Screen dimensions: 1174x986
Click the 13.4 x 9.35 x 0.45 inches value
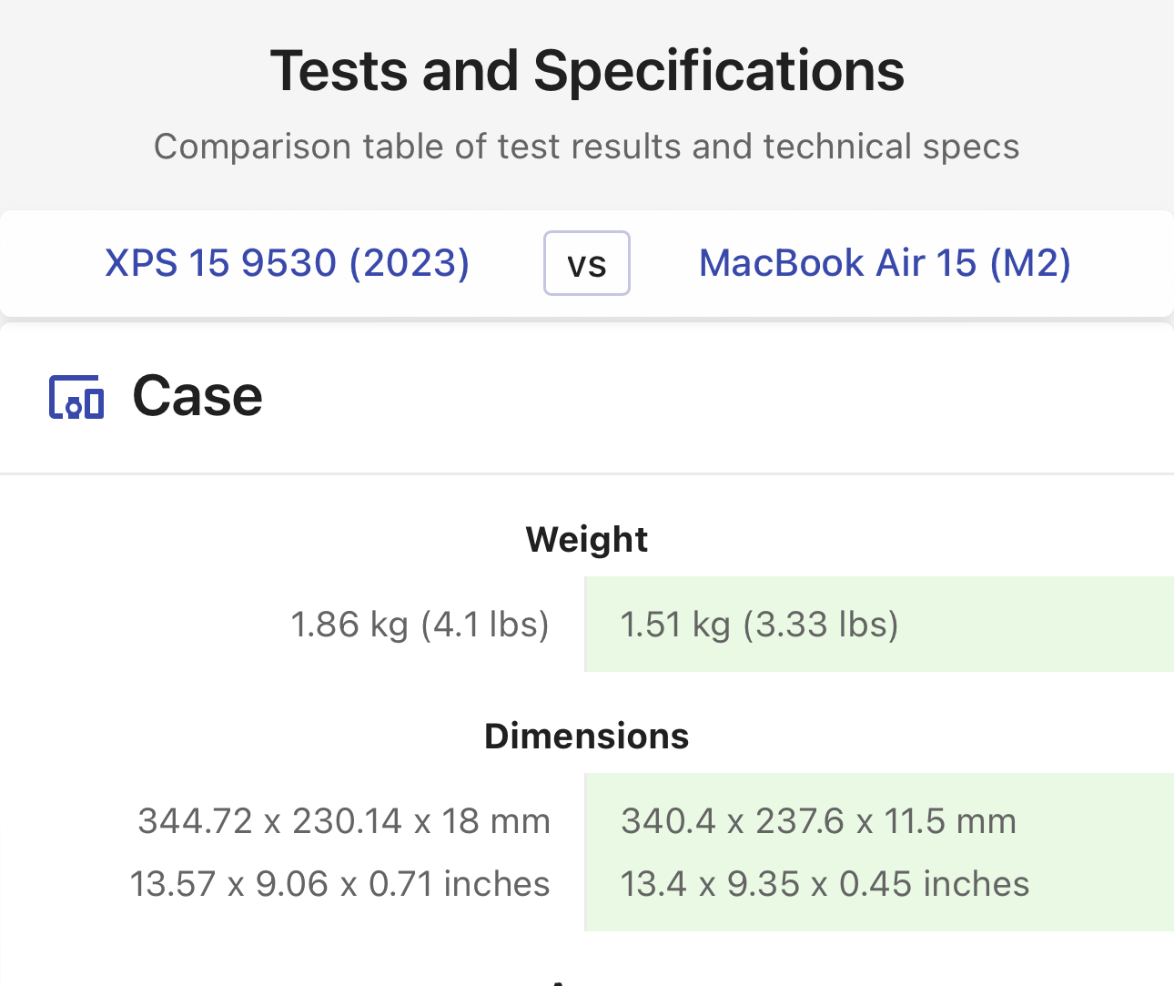(825, 884)
